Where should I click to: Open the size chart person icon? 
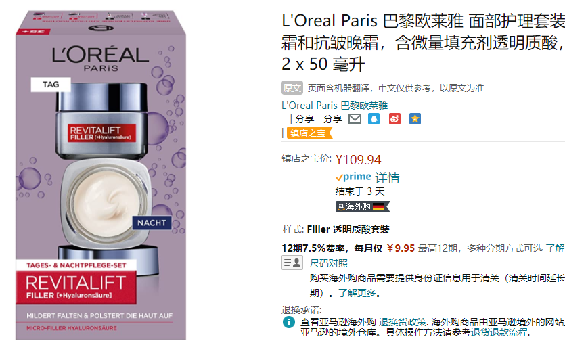pos(292,263)
